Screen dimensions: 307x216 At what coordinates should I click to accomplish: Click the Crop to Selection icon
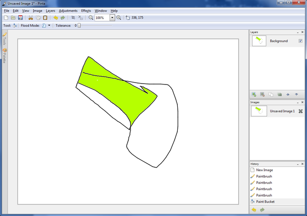(72, 18)
